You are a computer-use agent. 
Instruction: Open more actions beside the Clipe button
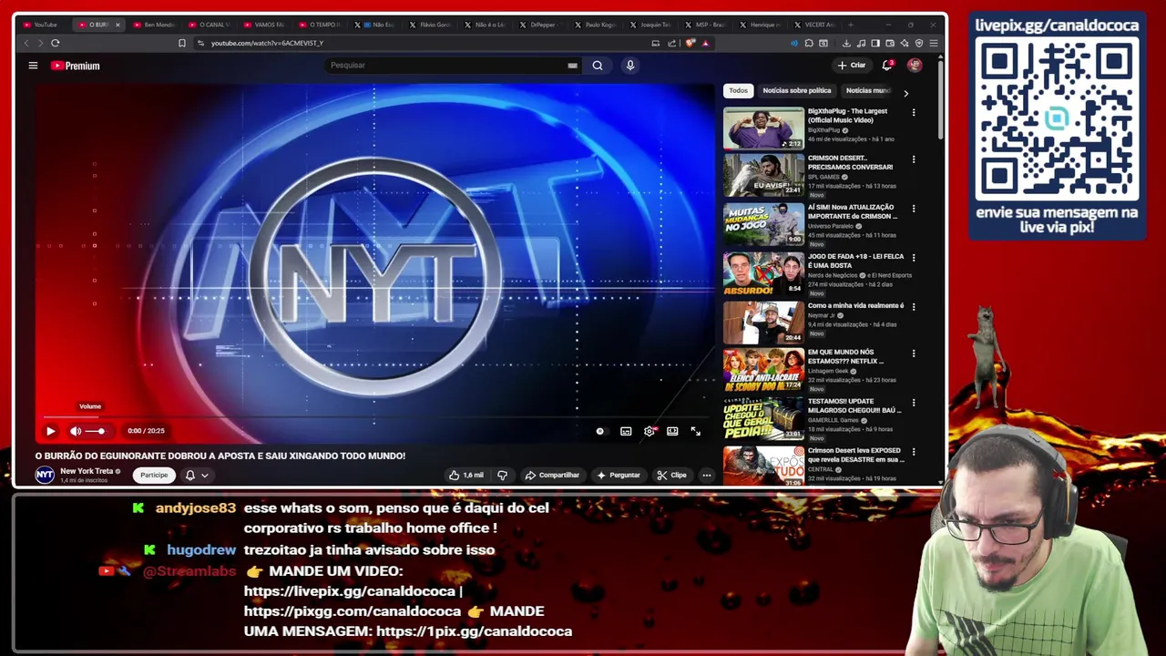(706, 475)
